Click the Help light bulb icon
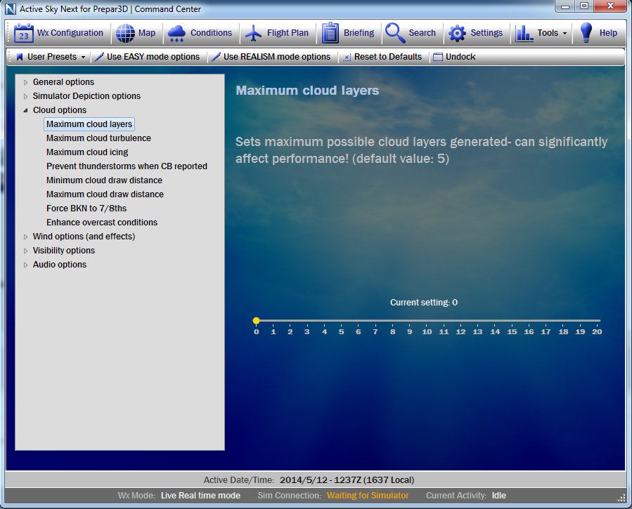This screenshot has width=632, height=509. (586, 32)
